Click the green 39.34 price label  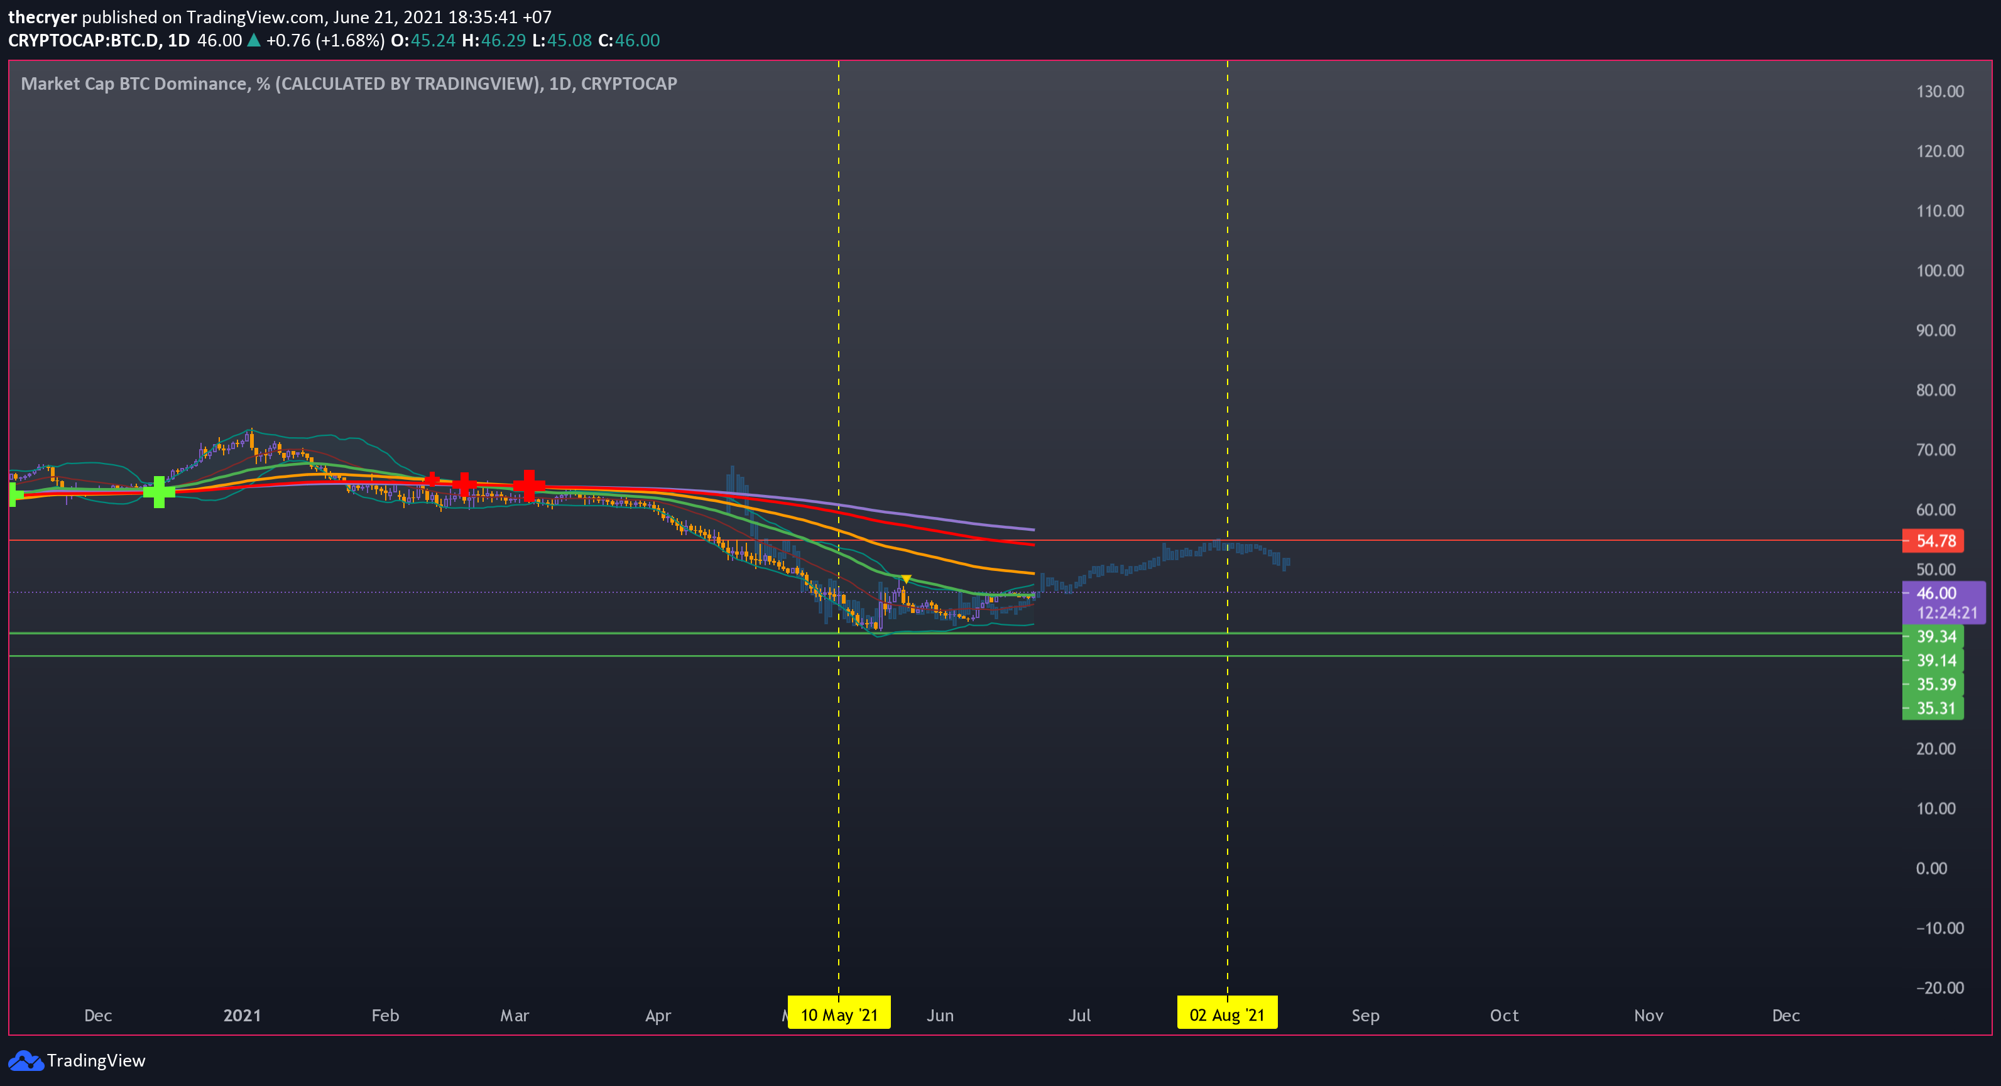click(1933, 636)
